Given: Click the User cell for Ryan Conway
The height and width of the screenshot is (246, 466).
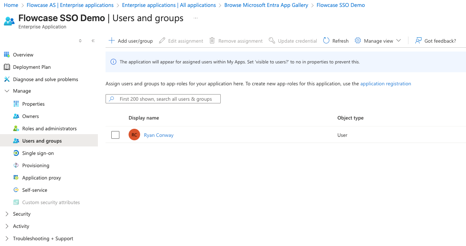Looking at the screenshot, I should click(342, 135).
